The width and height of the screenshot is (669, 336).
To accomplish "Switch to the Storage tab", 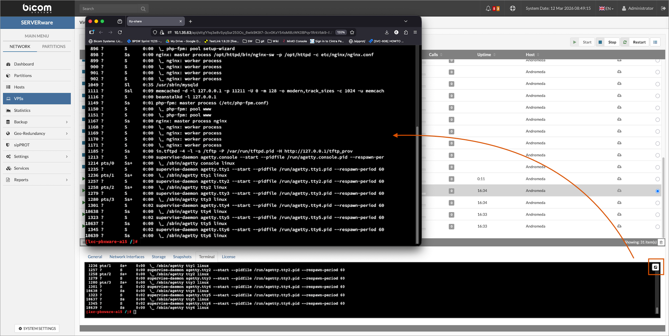I will click(159, 257).
